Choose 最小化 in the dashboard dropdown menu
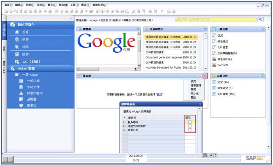 [195, 94]
